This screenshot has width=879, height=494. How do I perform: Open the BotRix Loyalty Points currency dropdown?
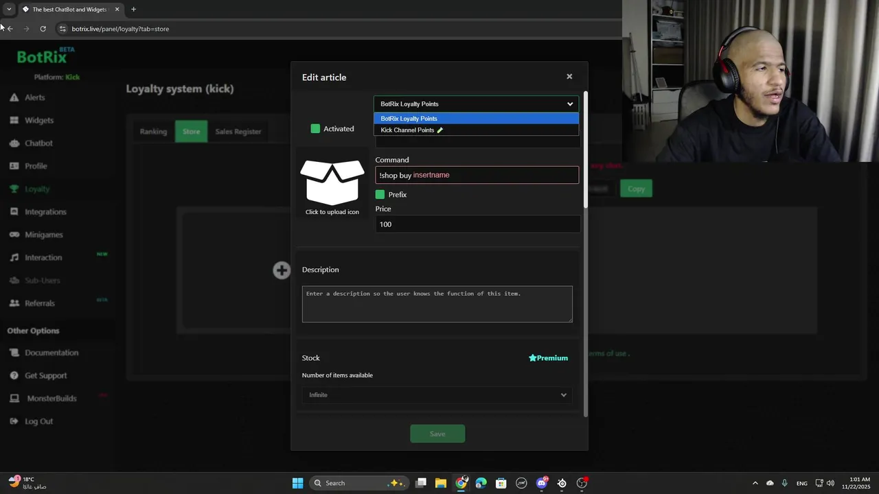(476, 104)
